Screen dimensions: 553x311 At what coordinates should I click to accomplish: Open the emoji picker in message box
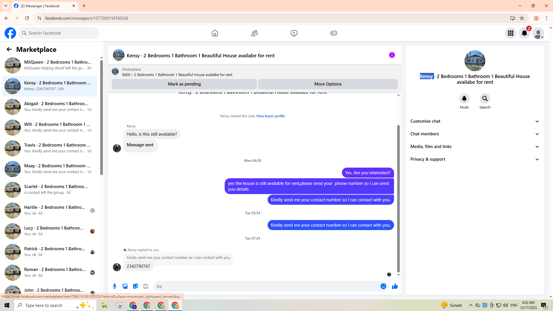pos(383,286)
